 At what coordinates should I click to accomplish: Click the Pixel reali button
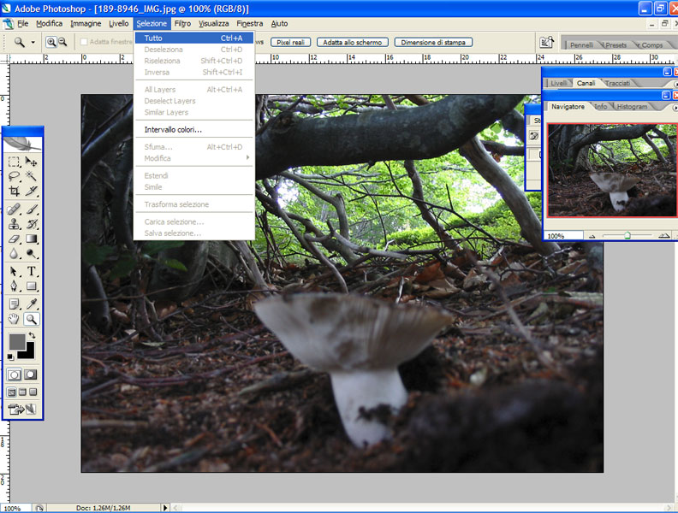point(291,42)
